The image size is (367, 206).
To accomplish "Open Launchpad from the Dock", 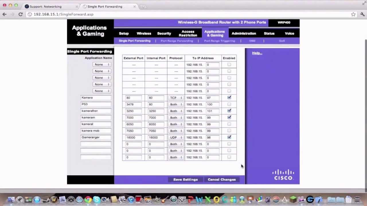I will 19,199.
